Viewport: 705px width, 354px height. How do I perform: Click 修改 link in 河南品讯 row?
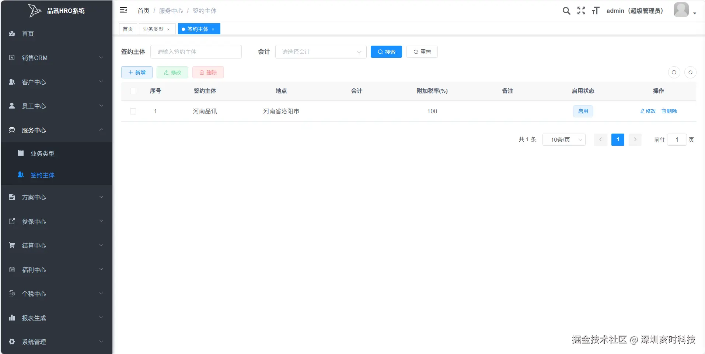[648, 111]
